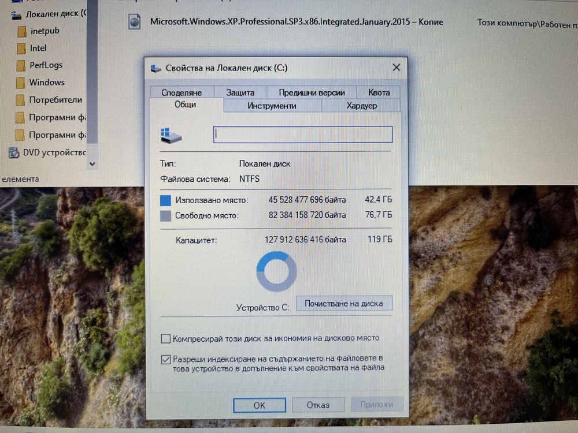Click the gray Свободно място color square
Screen dimensions: 578x433
pos(165,216)
